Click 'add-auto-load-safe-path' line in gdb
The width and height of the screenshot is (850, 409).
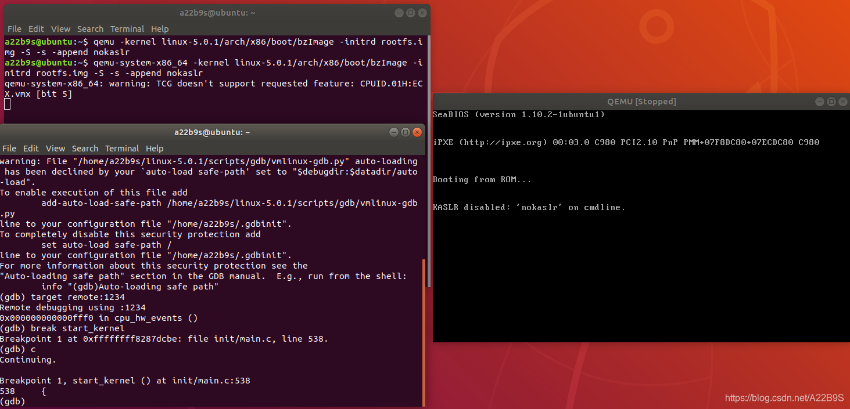[229, 203]
